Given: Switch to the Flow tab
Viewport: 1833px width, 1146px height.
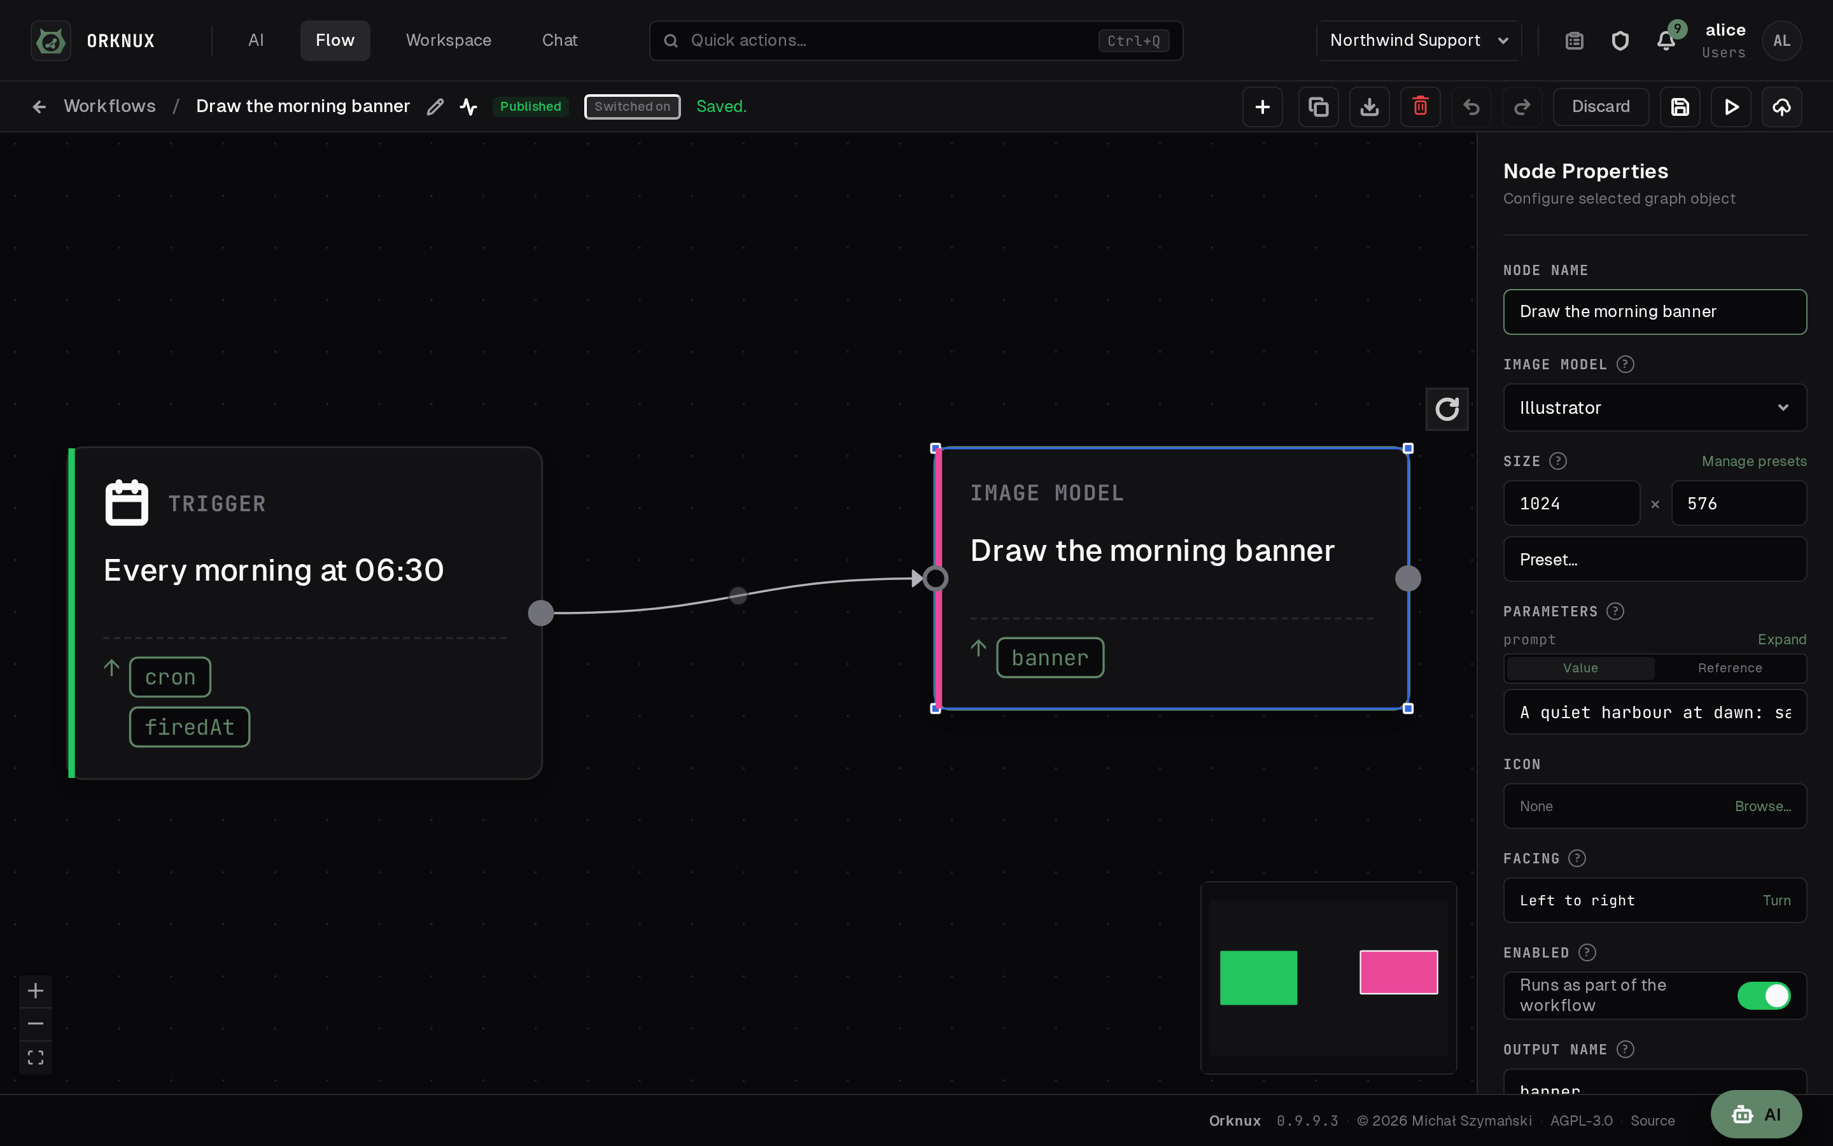Looking at the screenshot, I should tap(335, 41).
